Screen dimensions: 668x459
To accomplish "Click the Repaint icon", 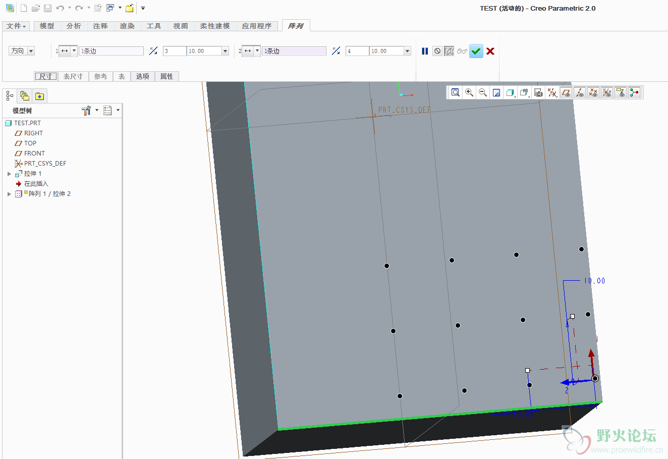I will tap(496, 92).
